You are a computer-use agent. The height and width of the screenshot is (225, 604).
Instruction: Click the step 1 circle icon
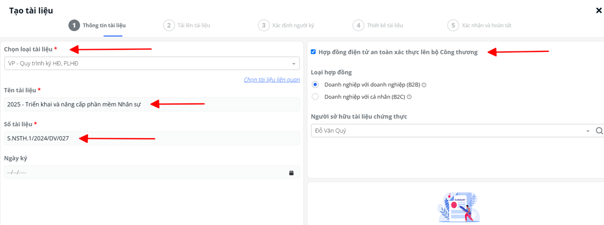(x=74, y=25)
